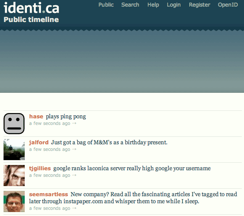Visit tjgillies username link
The image size is (244, 216).
point(40,168)
